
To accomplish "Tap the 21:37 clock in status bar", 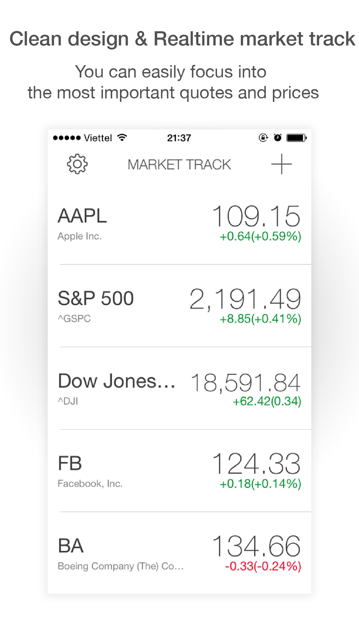I will [x=179, y=138].
